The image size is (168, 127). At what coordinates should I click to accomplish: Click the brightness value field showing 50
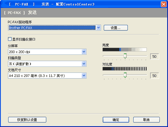point(155,56)
